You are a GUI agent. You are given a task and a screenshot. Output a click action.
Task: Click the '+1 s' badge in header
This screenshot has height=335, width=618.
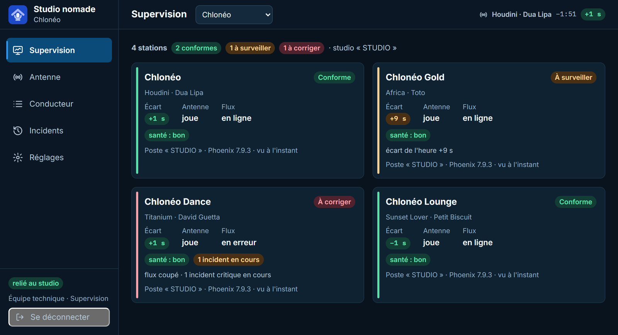593,15
